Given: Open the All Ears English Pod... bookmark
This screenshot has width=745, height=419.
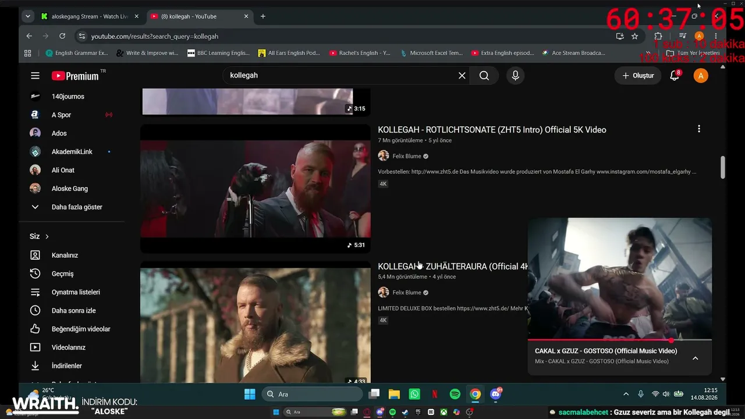Looking at the screenshot, I should 289,53.
